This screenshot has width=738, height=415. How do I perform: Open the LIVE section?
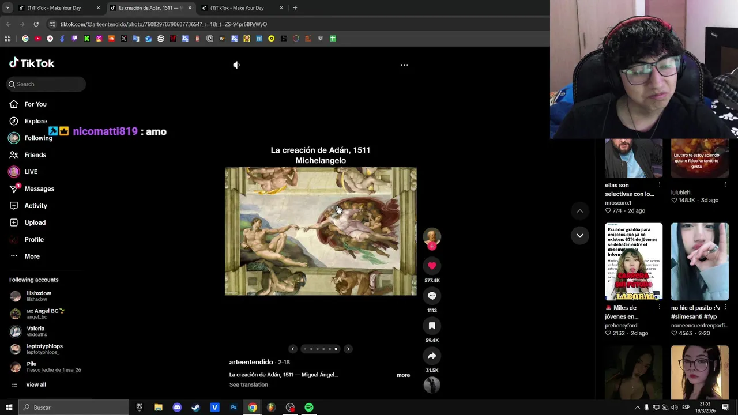[31, 172]
